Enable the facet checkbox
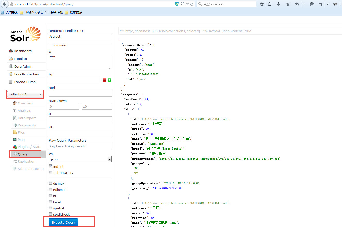The height and width of the screenshot is (227, 342). [x=51, y=202]
